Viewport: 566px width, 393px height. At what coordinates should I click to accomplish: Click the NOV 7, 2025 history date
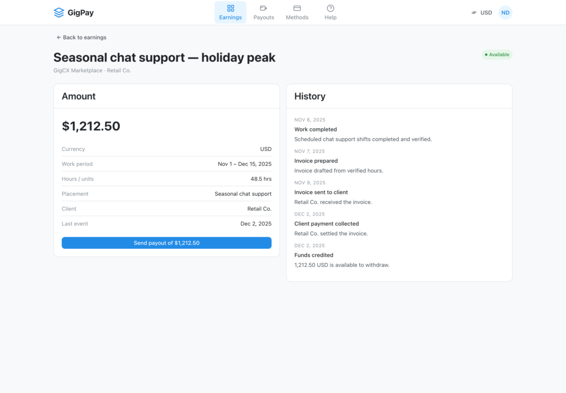pos(310,151)
